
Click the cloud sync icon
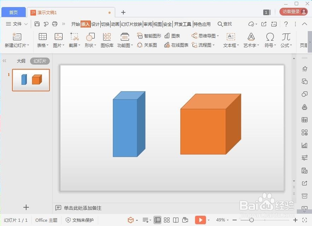(251, 24)
